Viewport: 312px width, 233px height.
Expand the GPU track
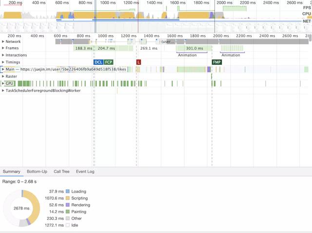click(x=3, y=83)
